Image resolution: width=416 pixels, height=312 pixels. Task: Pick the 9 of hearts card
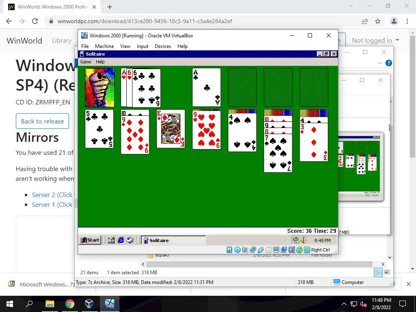tap(207, 130)
